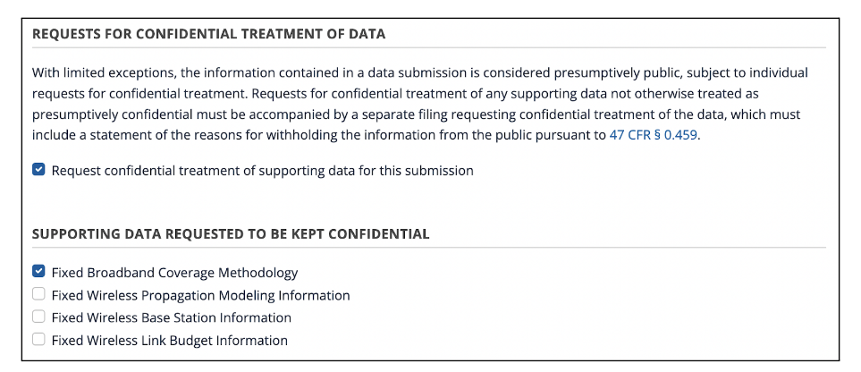Click 'Supporting Data Requested to be Kept Confidential' heading
This screenshot has height=372, width=861.
[x=231, y=234]
